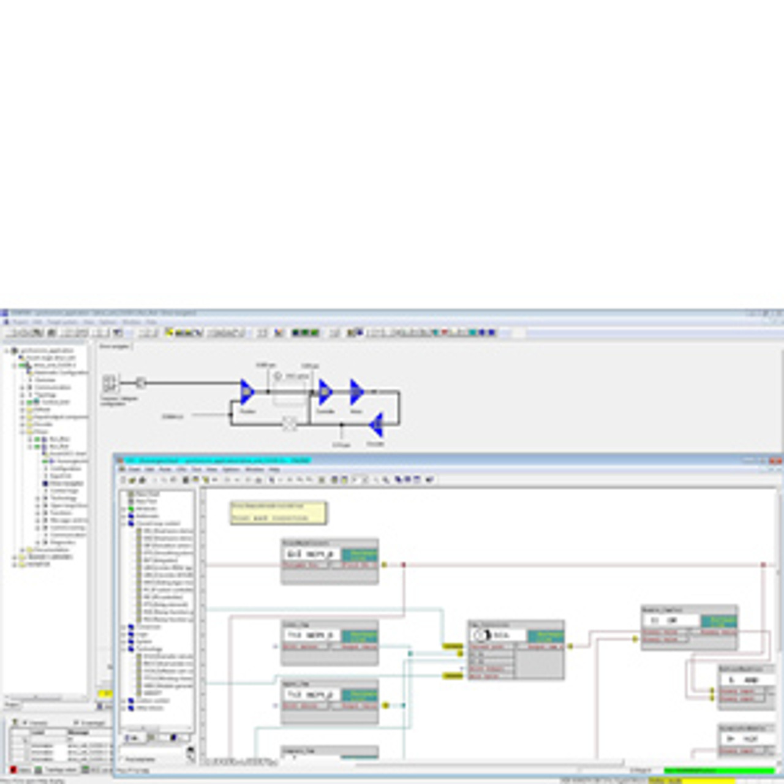Switch to the Drive navigator tab
This screenshot has height=784, width=784.
[115, 347]
